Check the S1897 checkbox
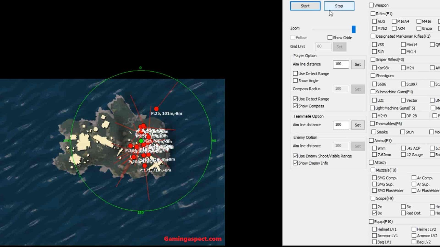The height and width of the screenshot is (247, 440). [x=403, y=84]
